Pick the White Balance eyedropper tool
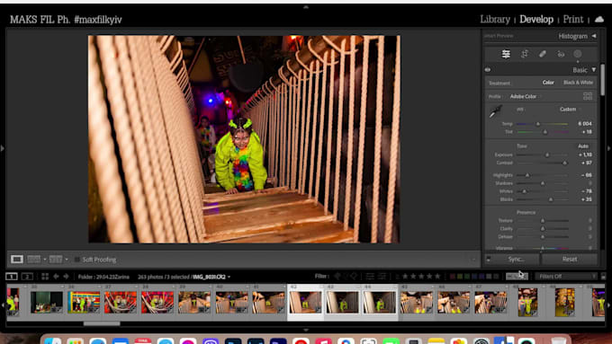This screenshot has width=612, height=344. coord(495,111)
